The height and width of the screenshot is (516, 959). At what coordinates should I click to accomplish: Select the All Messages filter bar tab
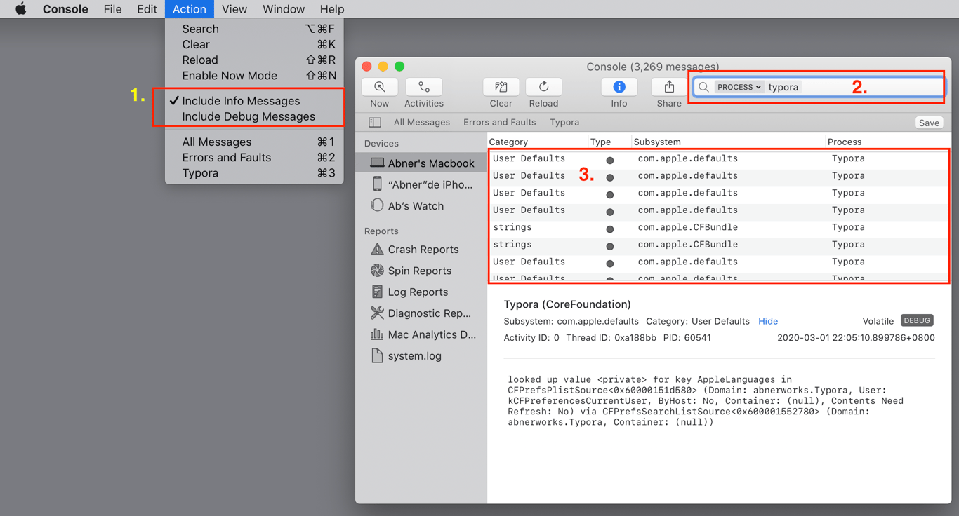422,123
